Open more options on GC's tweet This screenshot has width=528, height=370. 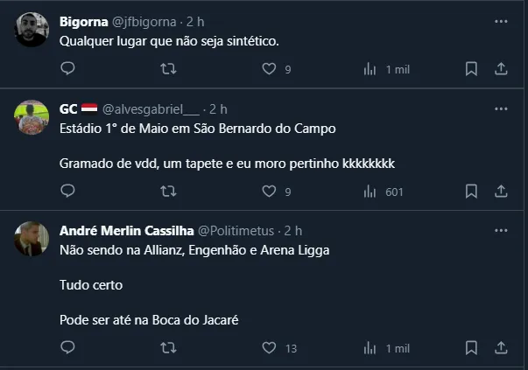[x=502, y=109]
